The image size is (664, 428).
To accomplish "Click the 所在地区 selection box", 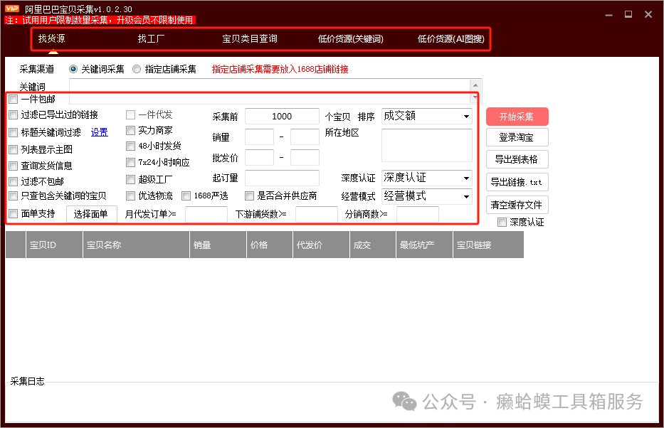I will 427,146.
